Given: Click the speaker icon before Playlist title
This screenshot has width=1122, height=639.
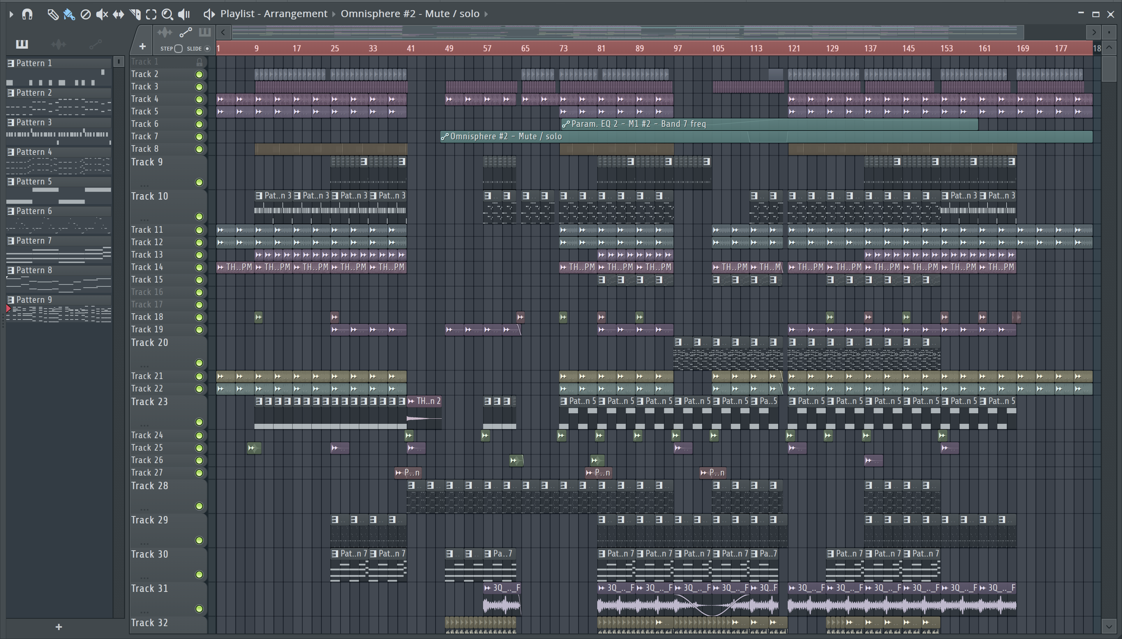Looking at the screenshot, I should (x=209, y=14).
